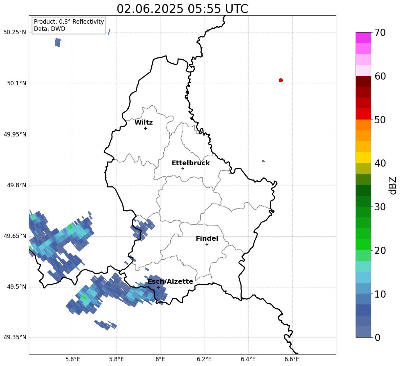The height and width of the screenshot is (366, 401).
Task: Click the 20 value on colorbar
Action: click(380, 251)
